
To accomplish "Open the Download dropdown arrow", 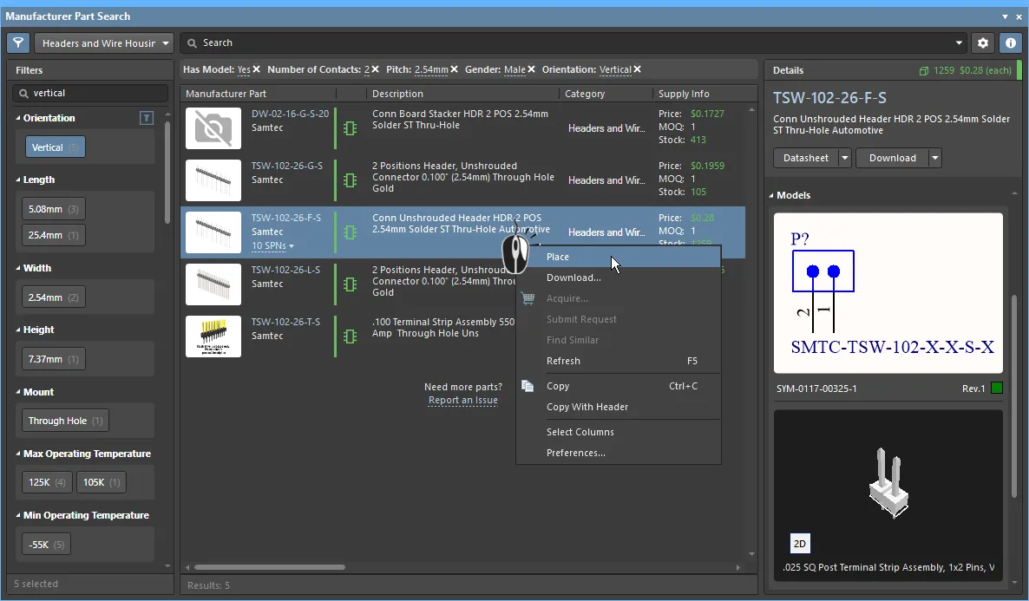I will pos(935,158).
